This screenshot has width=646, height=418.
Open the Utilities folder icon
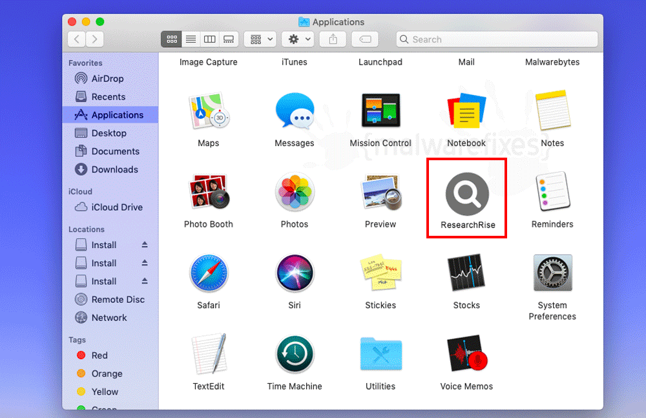coord(380,353)
